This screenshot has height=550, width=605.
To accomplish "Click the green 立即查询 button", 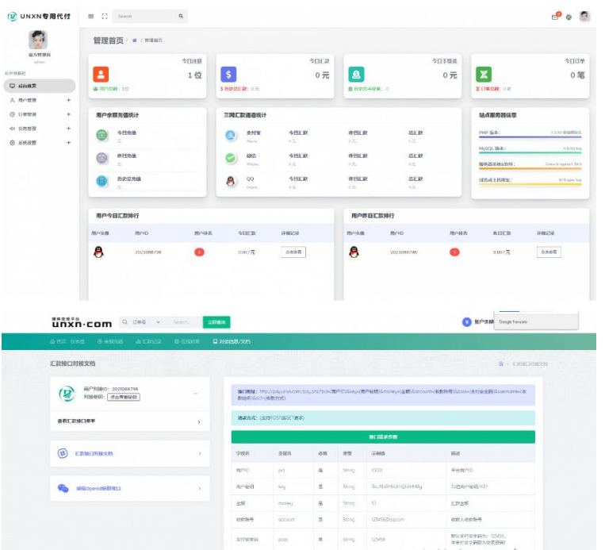I will (216, 322).
